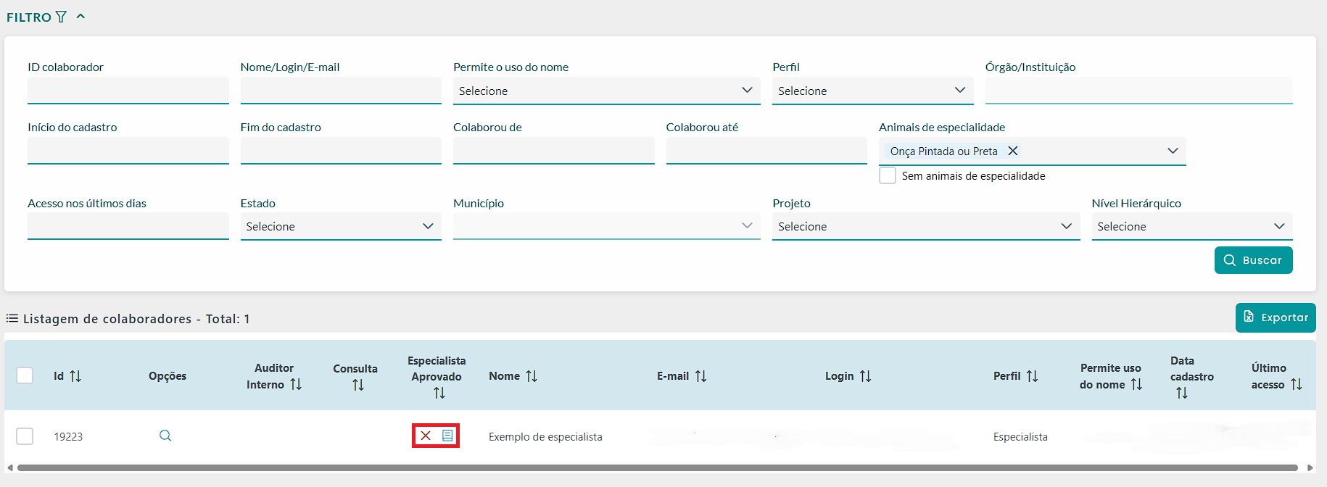1327x487 pixels.
Task: Sort by Perfil column arrows
Action: pyautogui.click(x=1032, y=376)
